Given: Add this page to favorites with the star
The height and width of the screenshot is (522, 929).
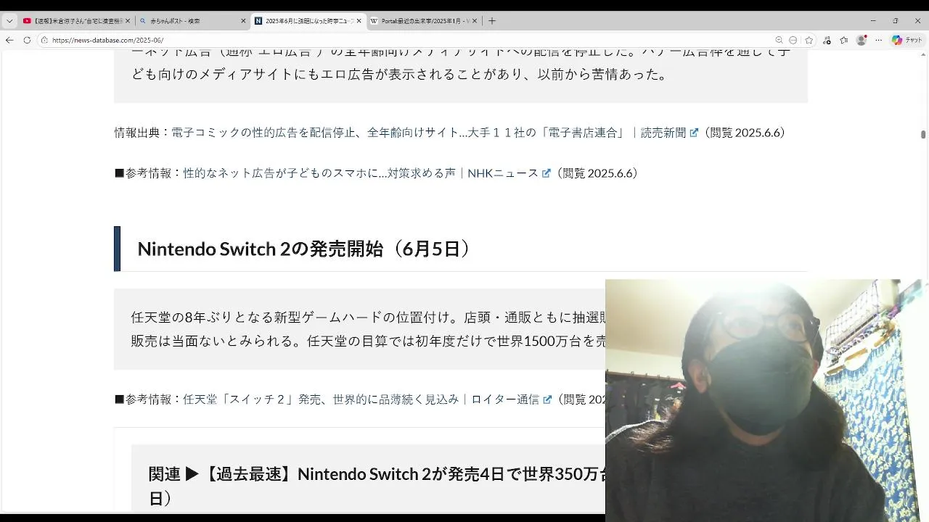Looking at the screenshot, I should click(x=809, y=40).
